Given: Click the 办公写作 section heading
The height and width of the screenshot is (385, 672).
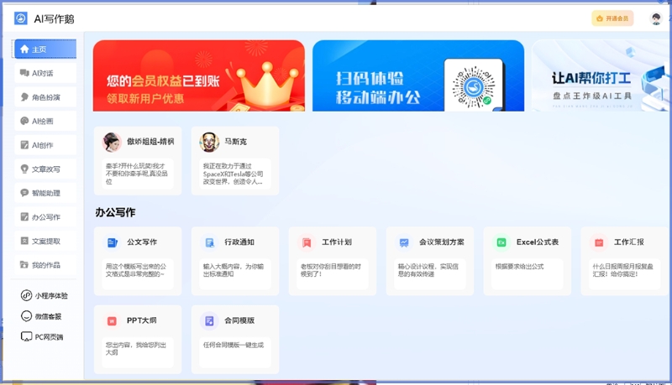Looking at the screenshot, I should coord(115,212).
